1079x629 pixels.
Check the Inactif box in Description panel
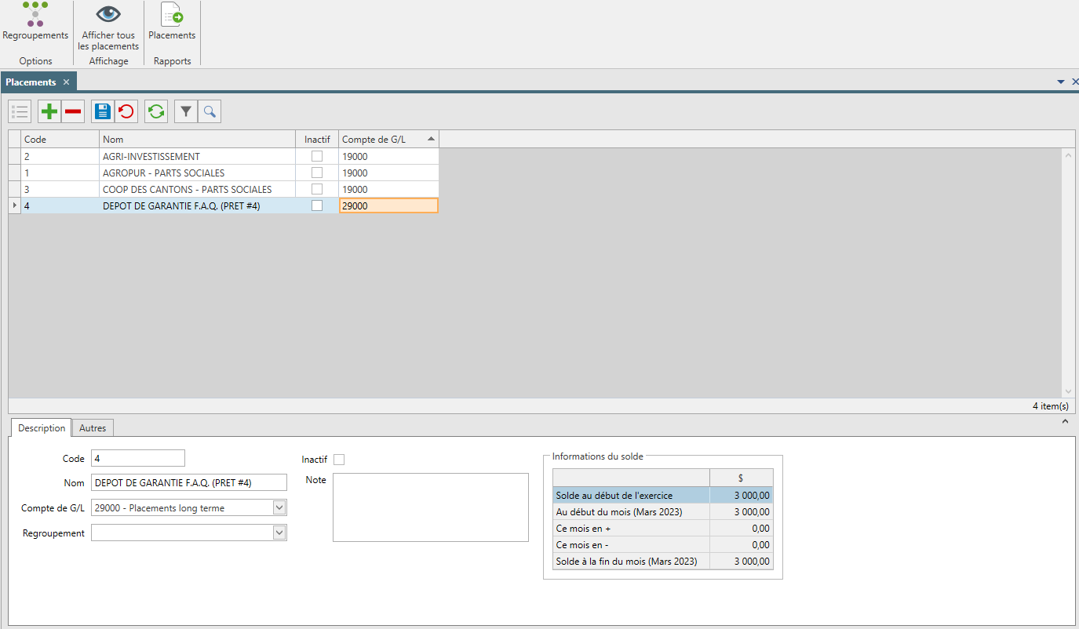pos(339,460)
